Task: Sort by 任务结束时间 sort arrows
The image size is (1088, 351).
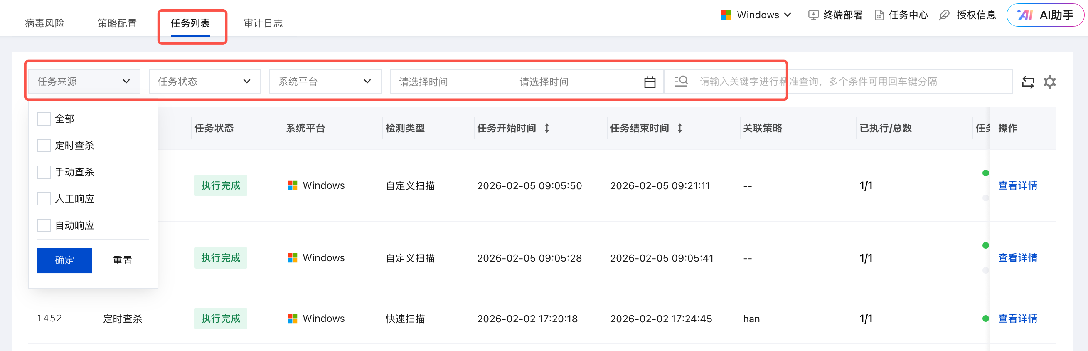Action: [x=679, y=128]
